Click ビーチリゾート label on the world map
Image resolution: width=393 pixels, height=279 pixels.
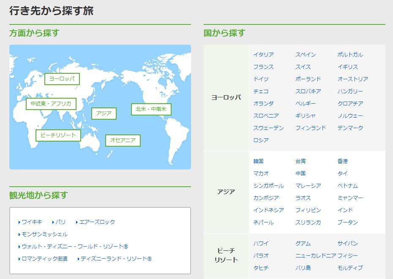tap(58, 136)
